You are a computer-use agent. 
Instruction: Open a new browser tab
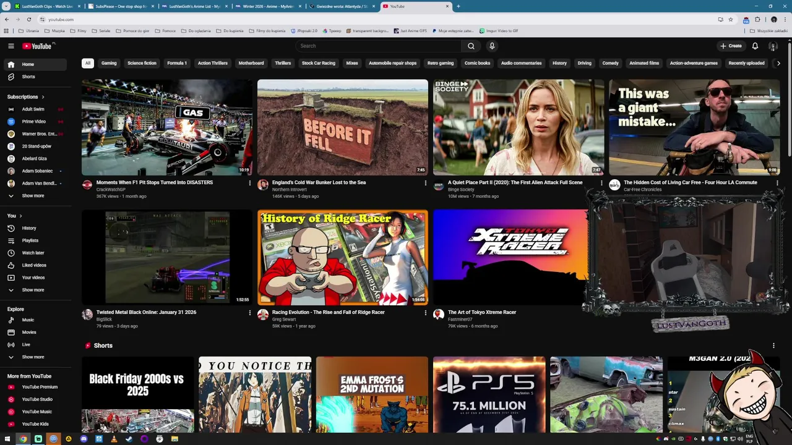tap(458, 6)
